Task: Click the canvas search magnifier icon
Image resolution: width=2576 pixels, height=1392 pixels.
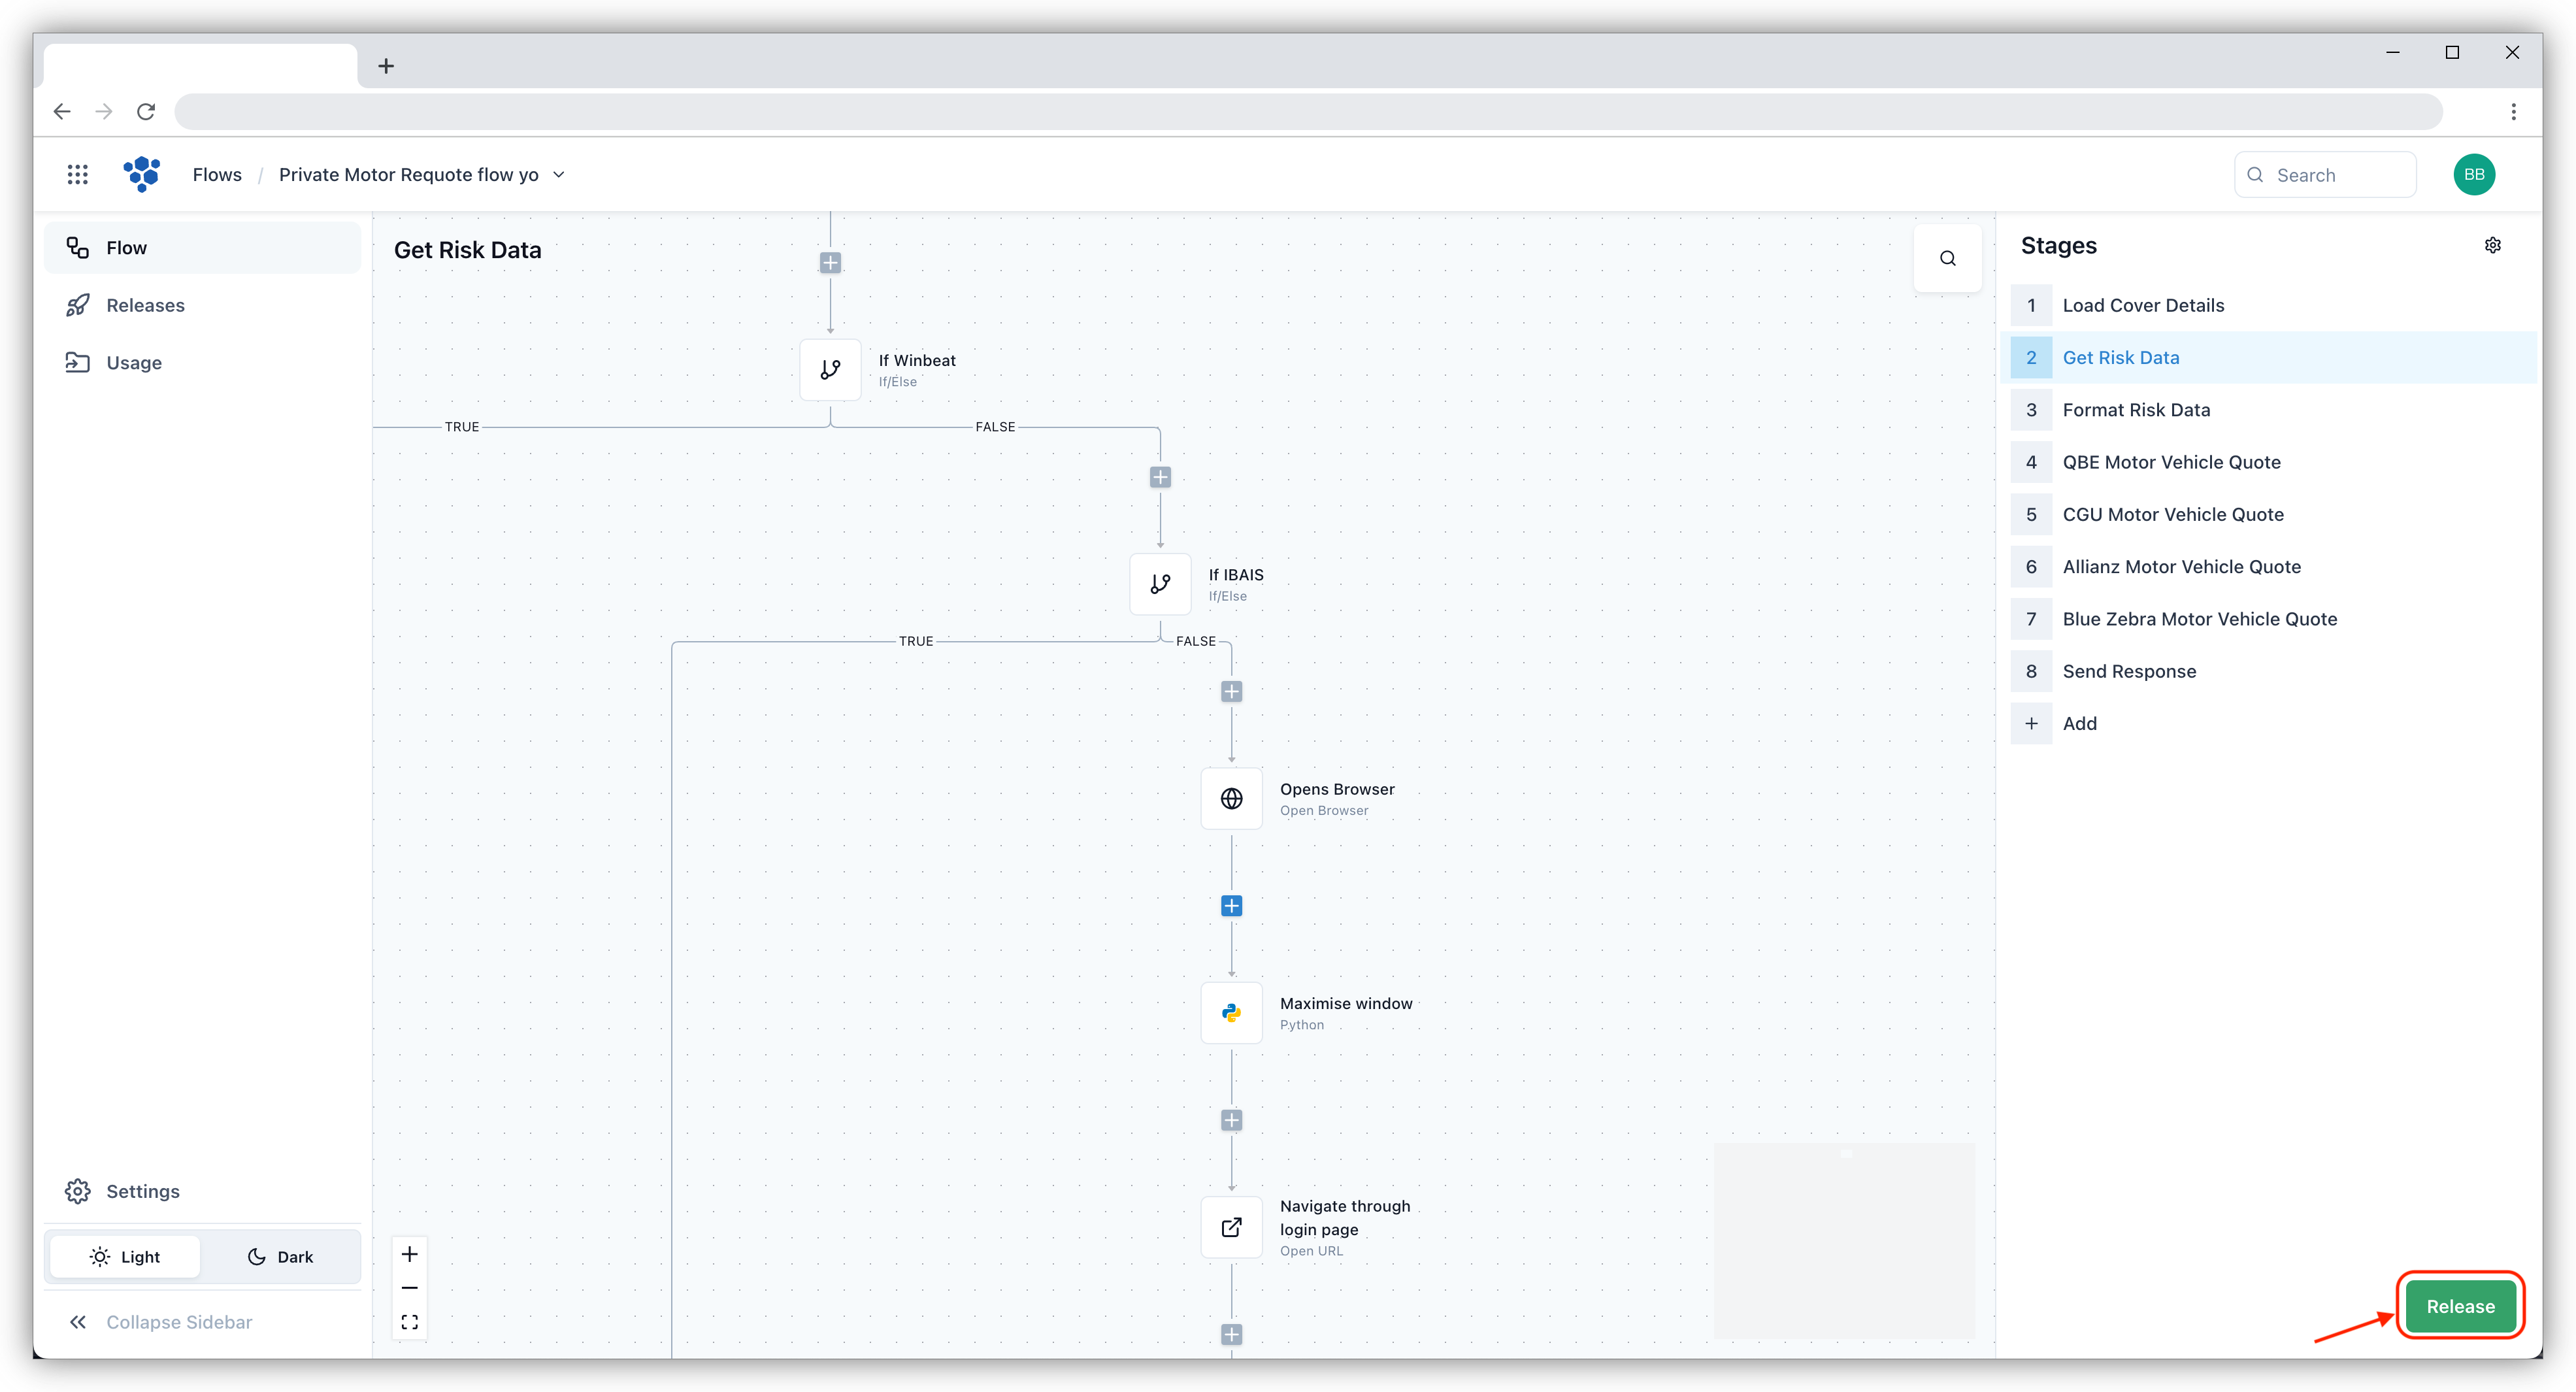Action: 1947,258
